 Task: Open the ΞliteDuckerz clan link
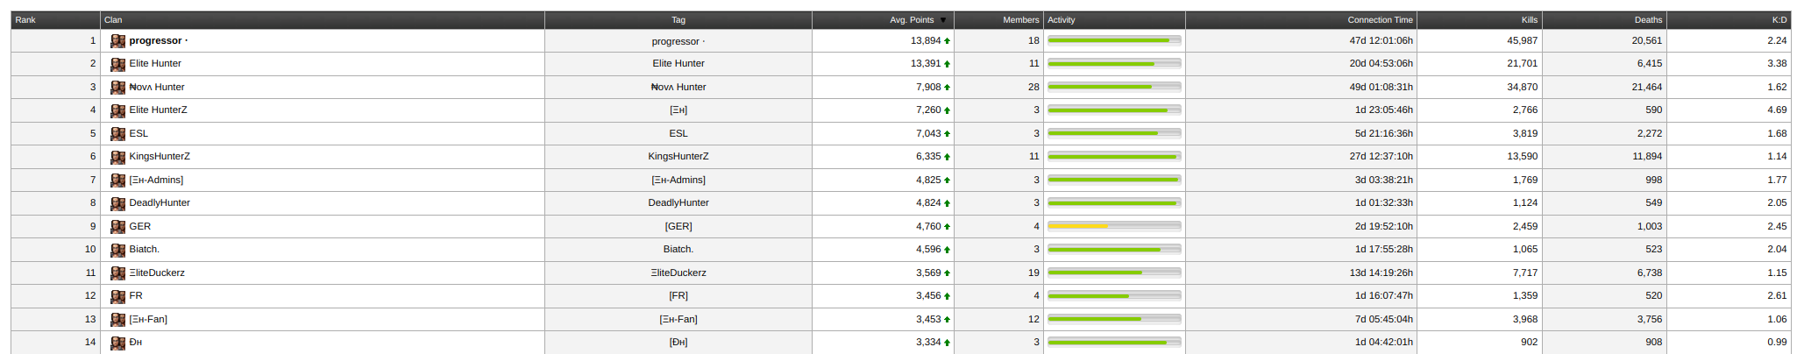click(157, 273)
